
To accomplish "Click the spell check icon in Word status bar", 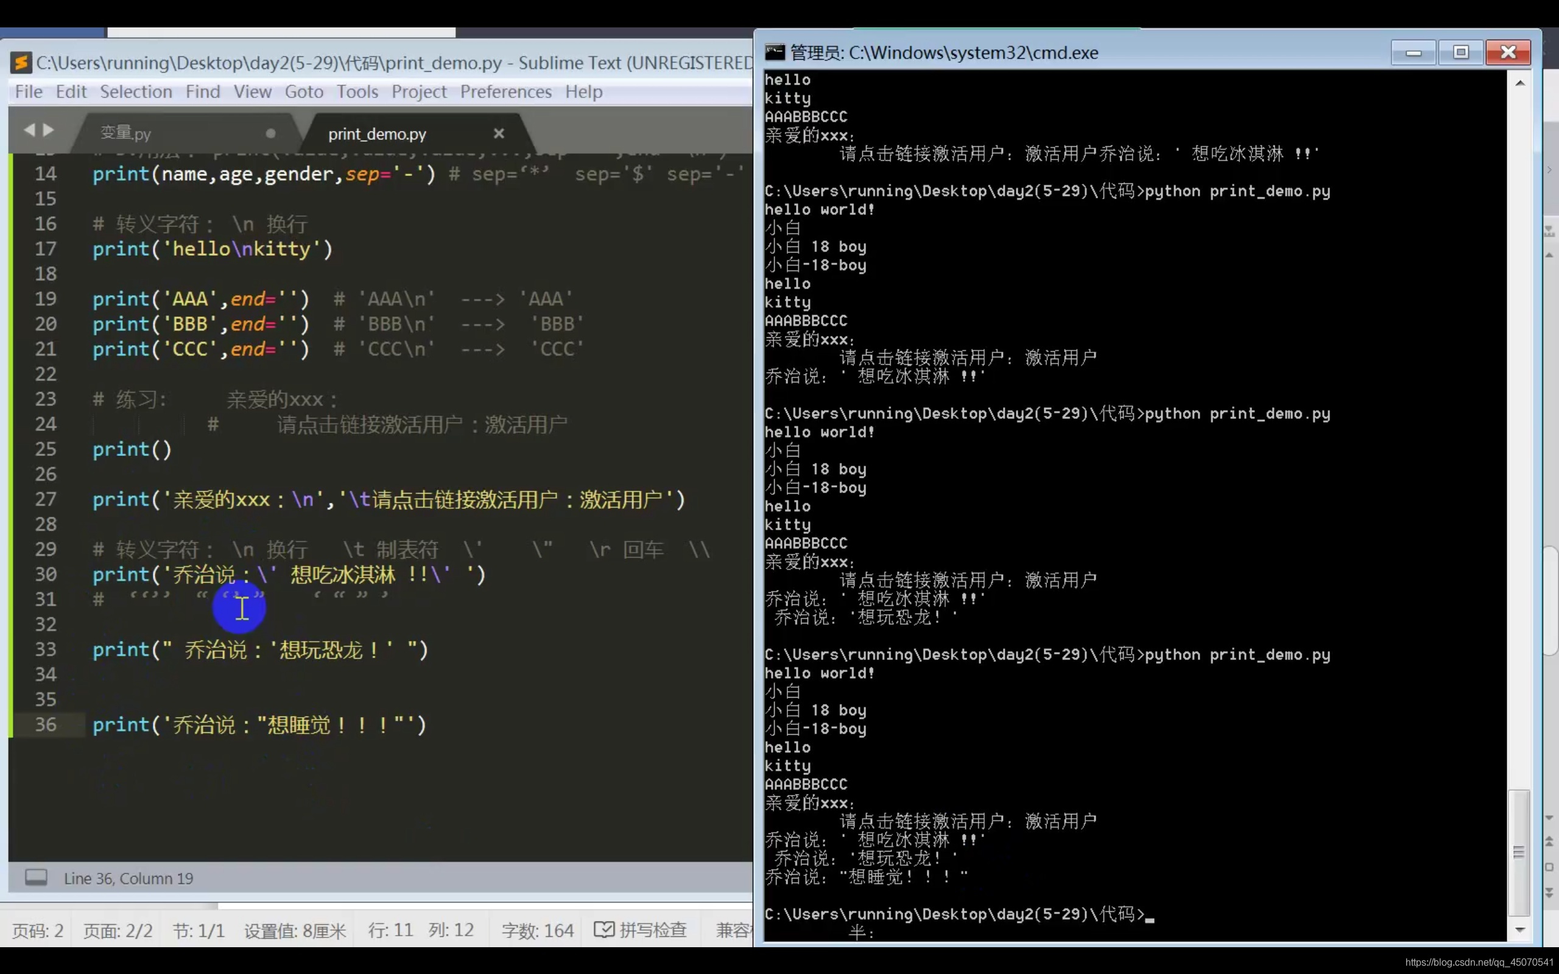I will pos(604,930).
